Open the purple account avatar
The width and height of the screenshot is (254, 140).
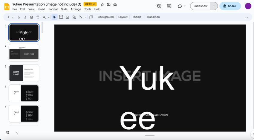pos(248,6)
